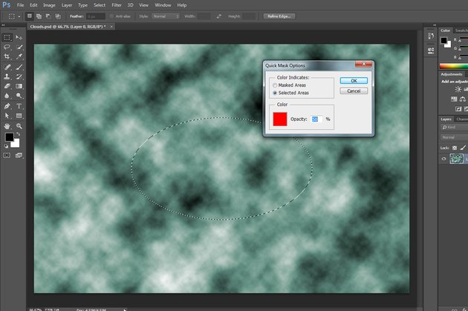Select the Eraser tool
The image size is (468, 311).
click(x=7, y=86)
